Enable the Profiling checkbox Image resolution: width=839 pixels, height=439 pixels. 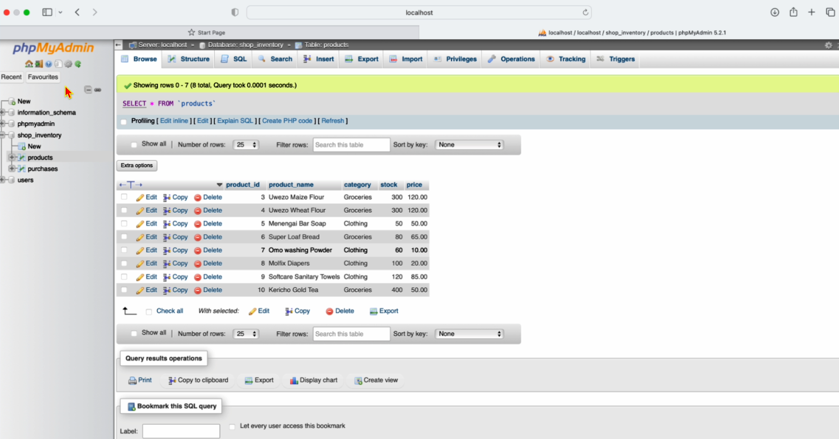point(123,121)
